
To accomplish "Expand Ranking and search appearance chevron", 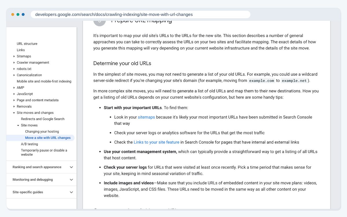I will pyautogui.click(x=71, y=167).
